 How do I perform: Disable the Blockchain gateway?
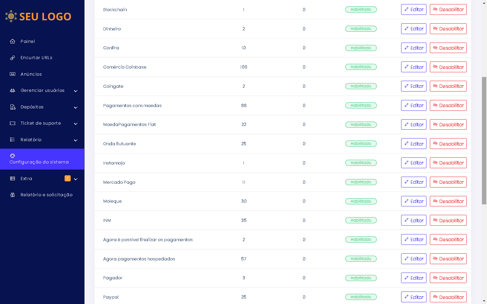pyautogui.click(x=448, y=9)
